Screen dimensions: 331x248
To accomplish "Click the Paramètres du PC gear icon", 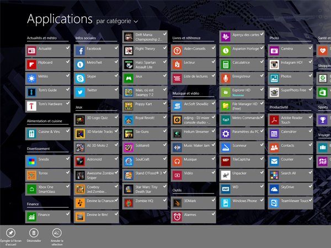I will click(226, 134).
